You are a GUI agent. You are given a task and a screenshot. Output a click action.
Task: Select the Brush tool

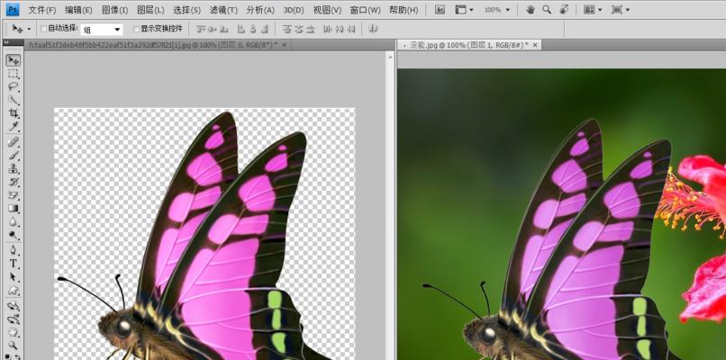14,155
